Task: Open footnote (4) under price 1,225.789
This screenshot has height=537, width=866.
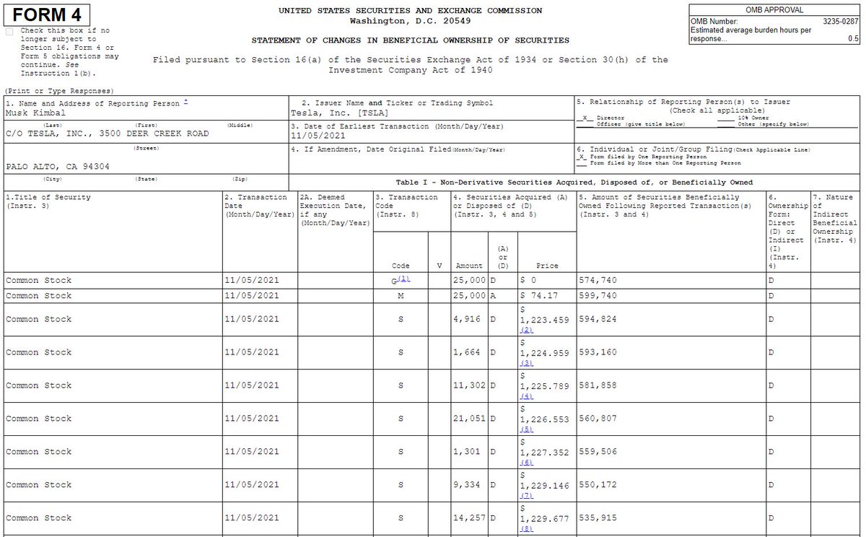Action: tap(527, 396)
